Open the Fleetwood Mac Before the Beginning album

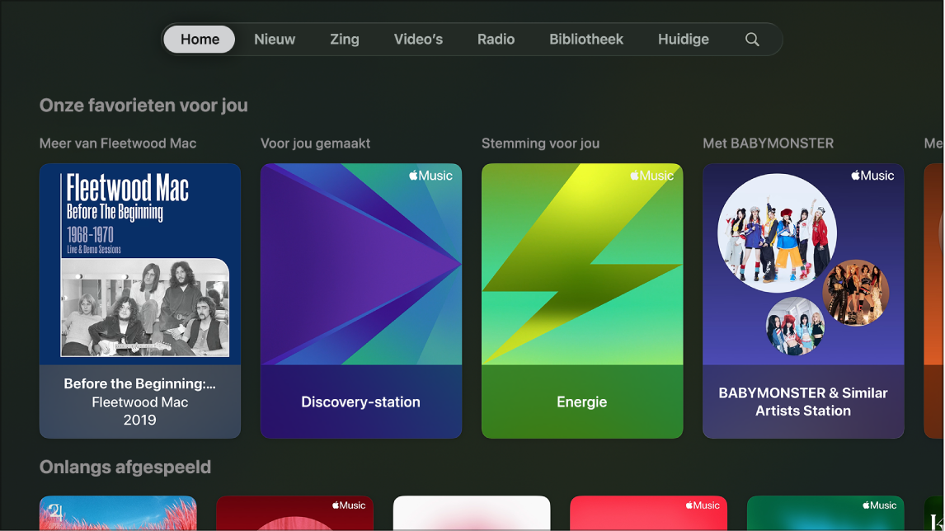[x=139, y=299]
